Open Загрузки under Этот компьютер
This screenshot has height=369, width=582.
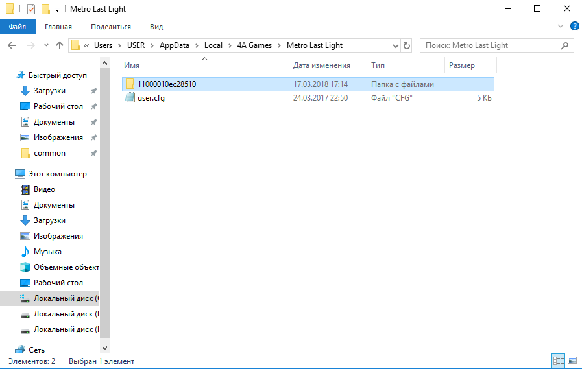[49, 220]
